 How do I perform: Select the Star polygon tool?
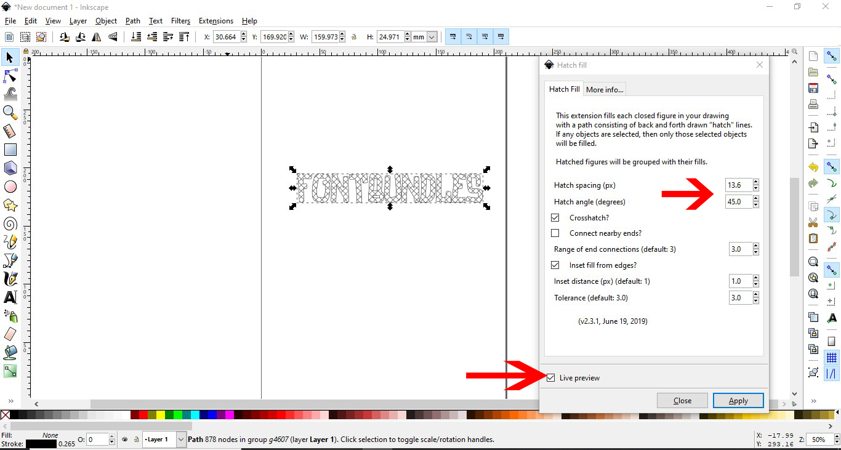(10, 205)
